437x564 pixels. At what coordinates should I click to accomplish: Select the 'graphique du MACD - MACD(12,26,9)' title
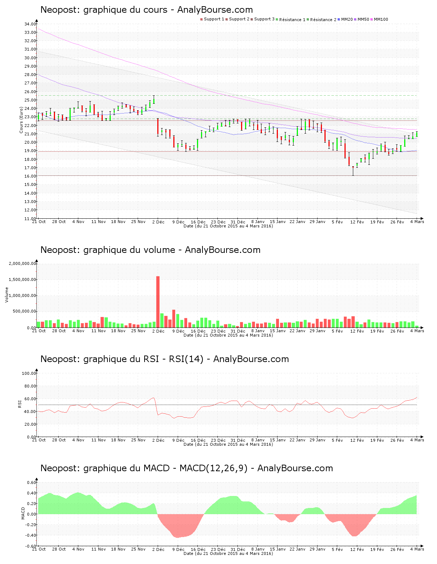pyautogui.click(x=186, y=468)
